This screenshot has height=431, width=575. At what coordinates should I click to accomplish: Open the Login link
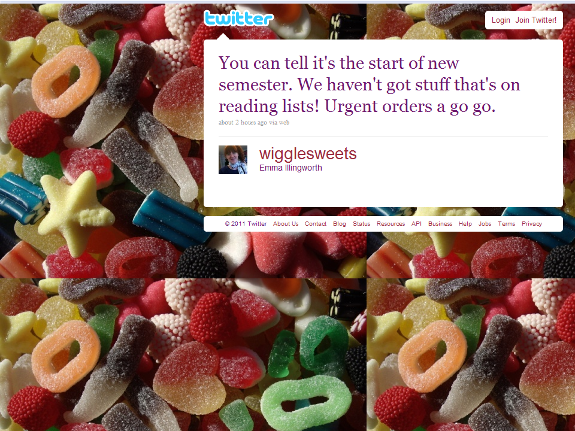(501, 20)
